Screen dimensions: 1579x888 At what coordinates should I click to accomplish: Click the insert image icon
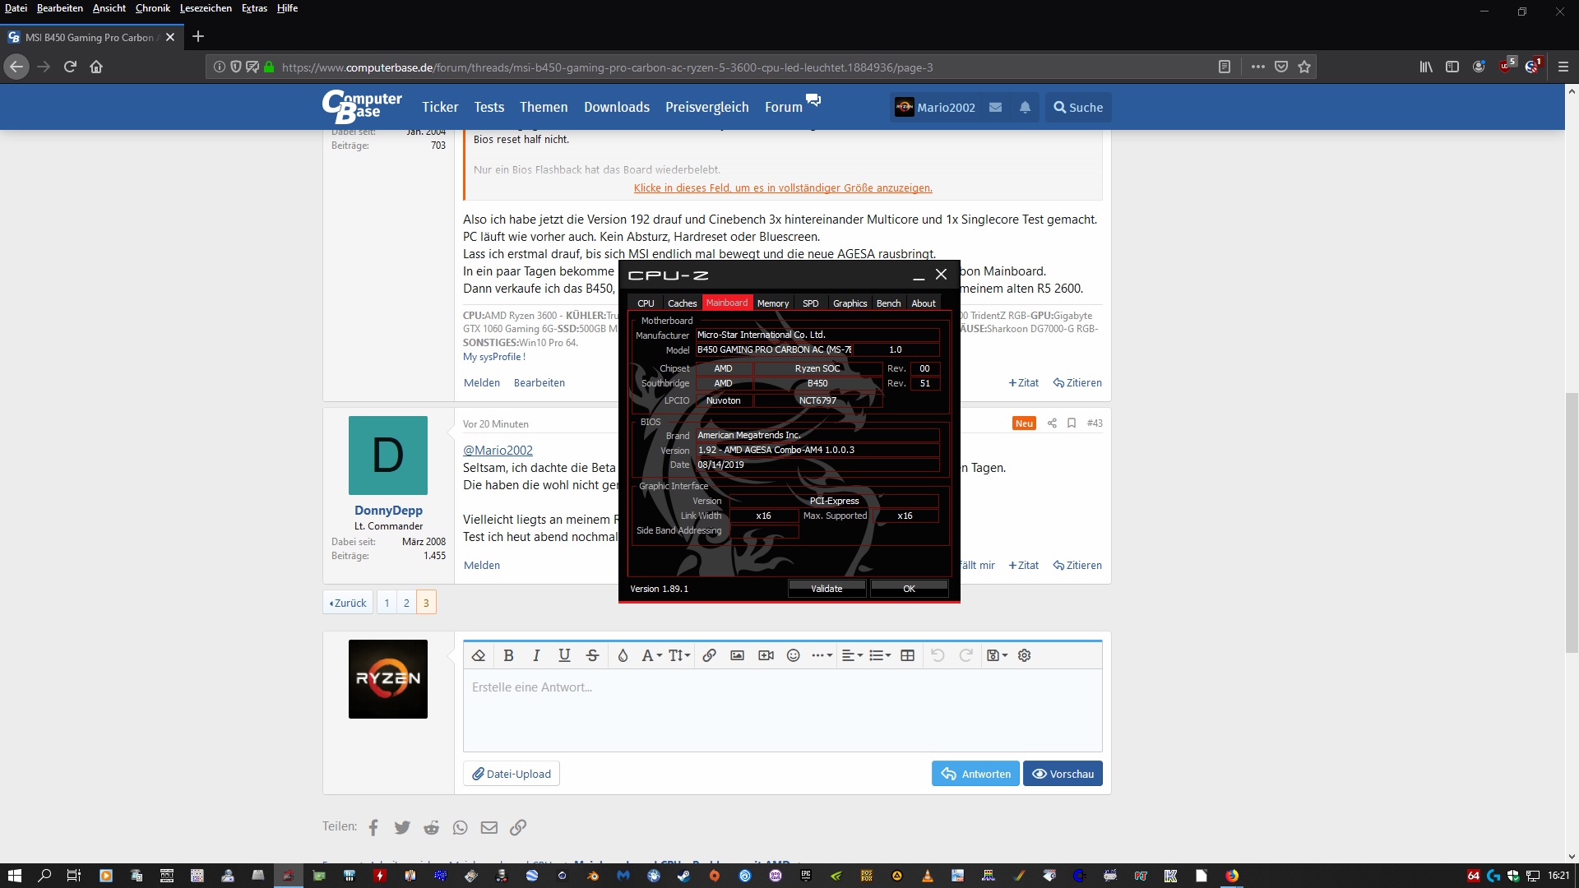tap(737, 655)
